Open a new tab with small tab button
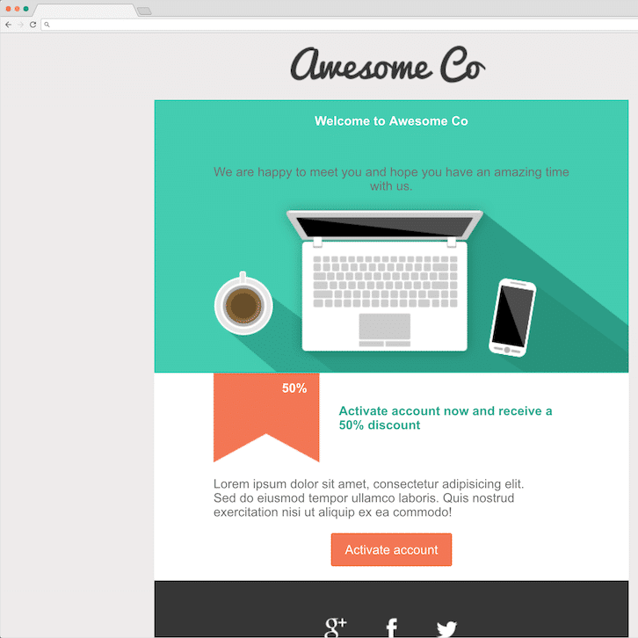Screen dimensions: 638x638 [x=144, y=11]
